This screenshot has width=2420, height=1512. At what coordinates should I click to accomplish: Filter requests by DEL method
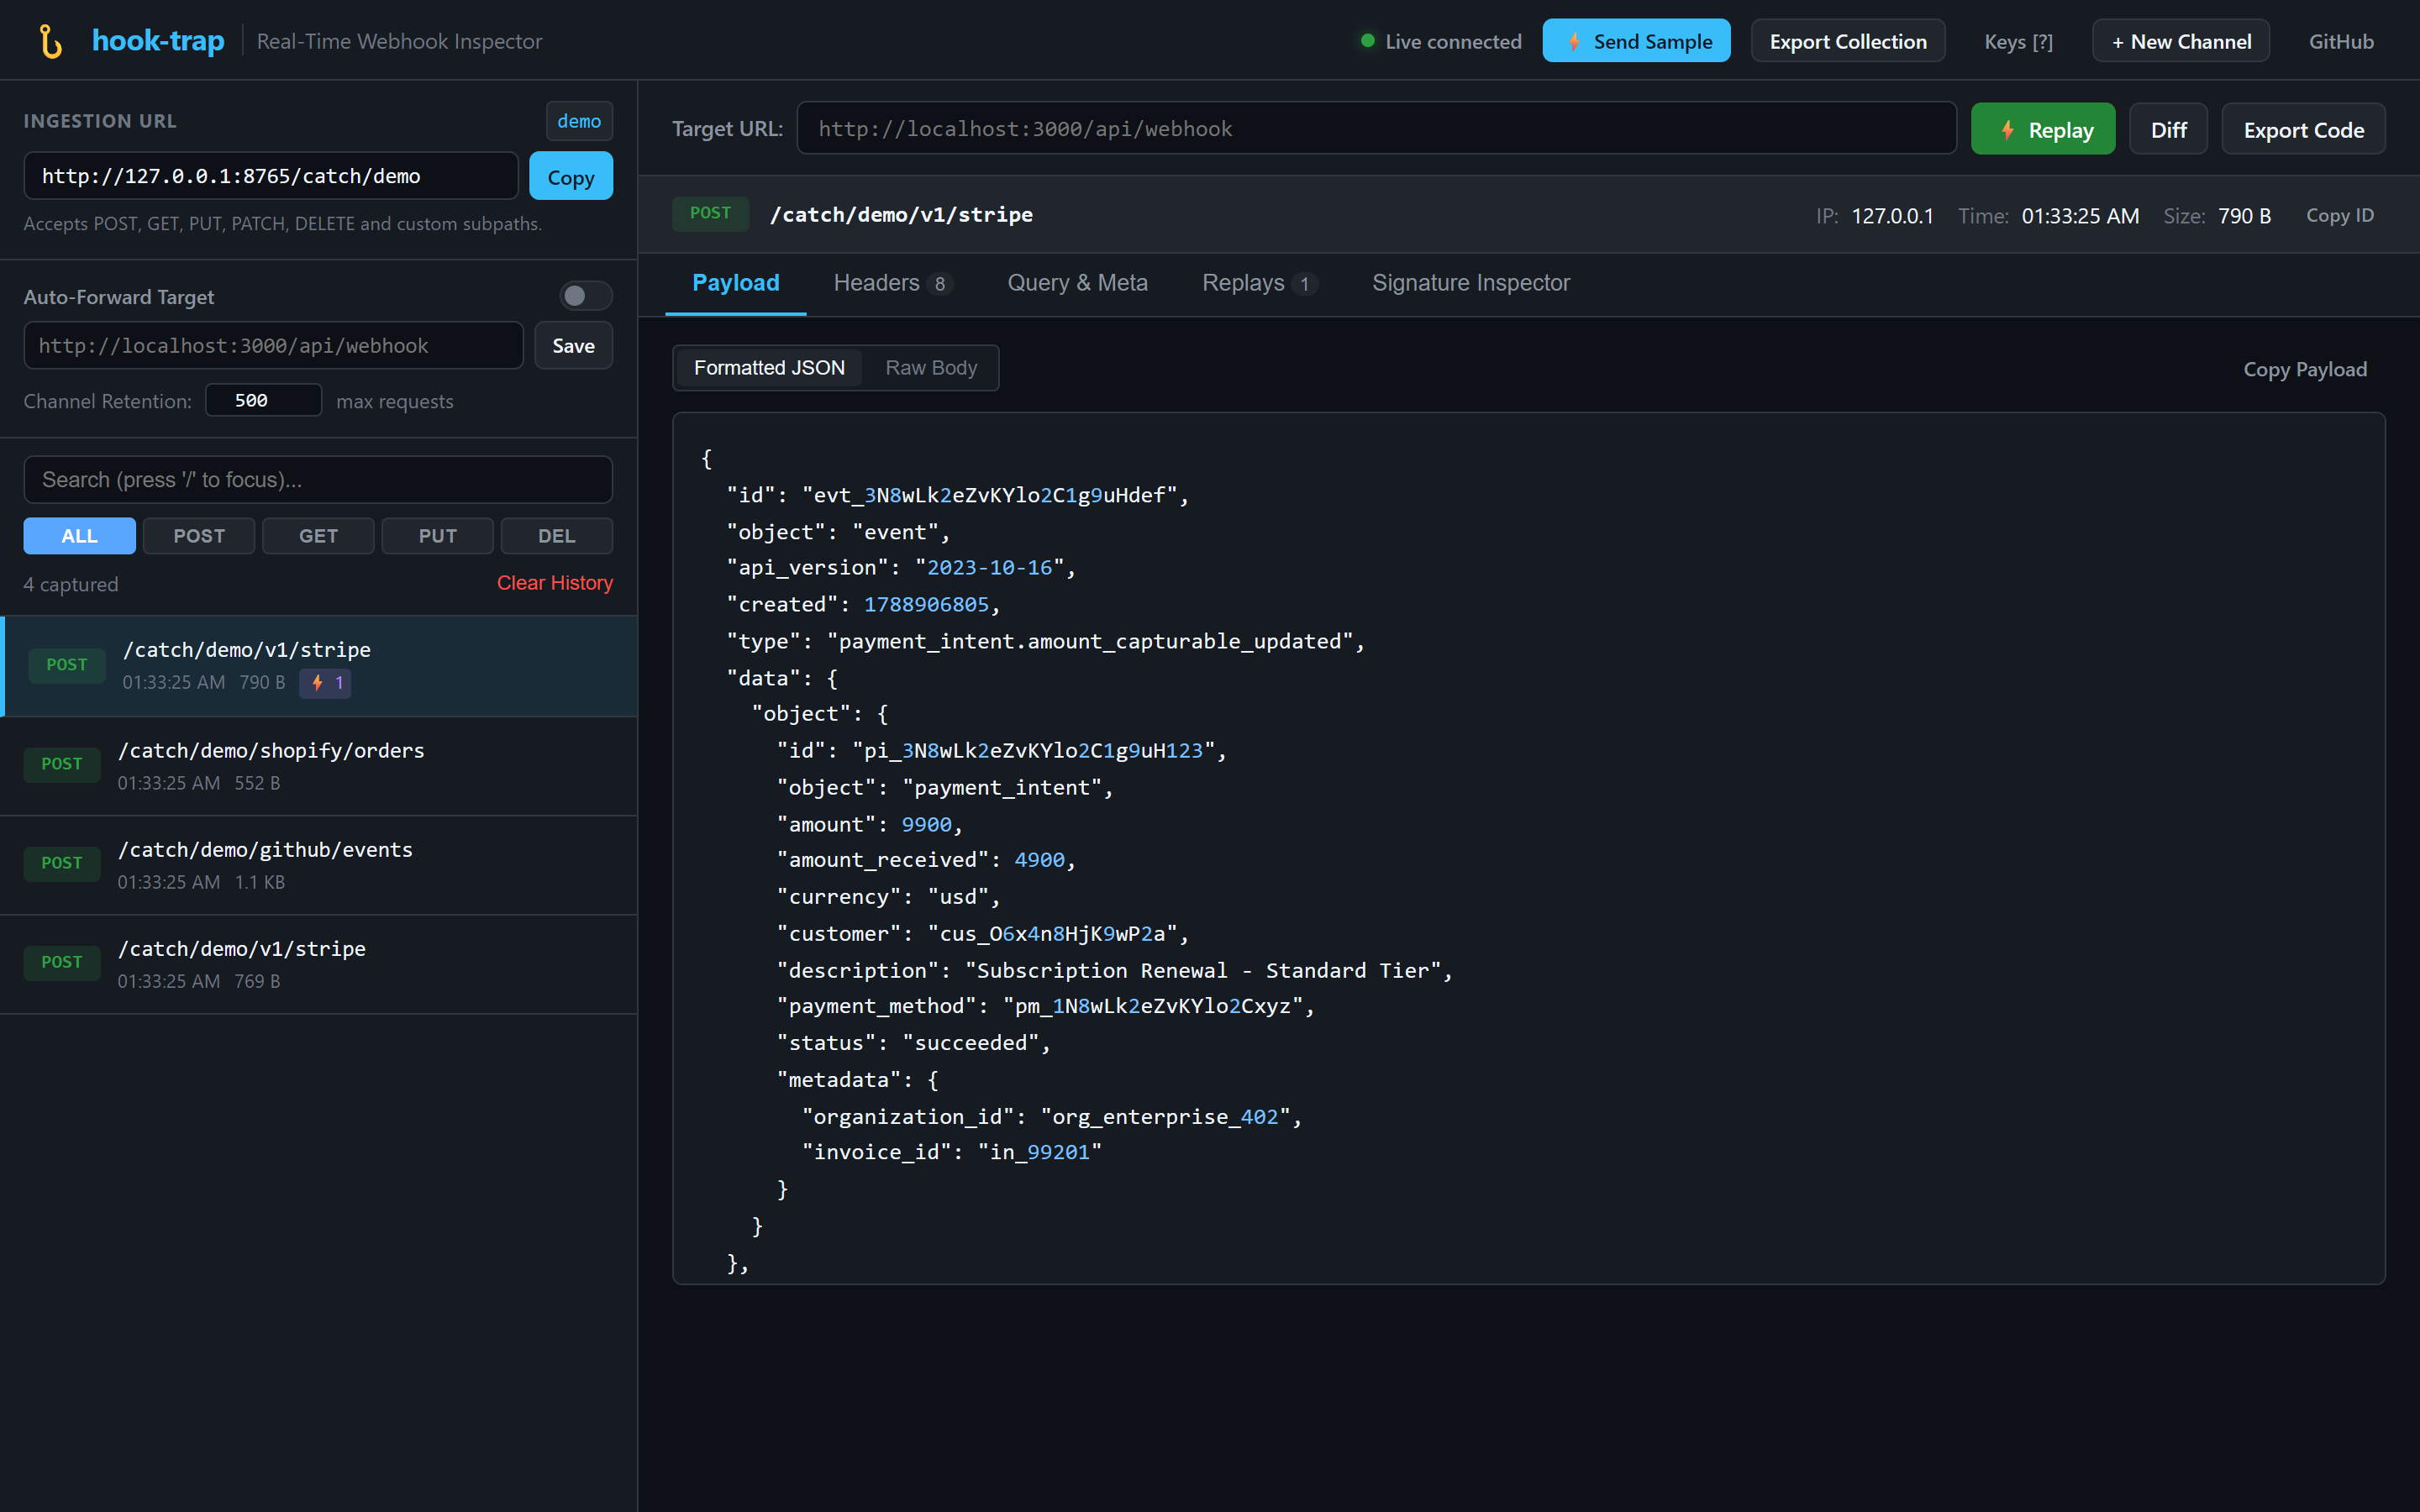[557, 536]
